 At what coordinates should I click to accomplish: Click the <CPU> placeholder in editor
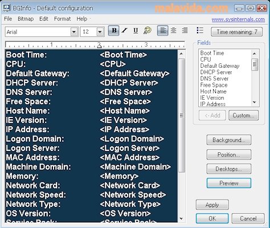click(113, 64)
